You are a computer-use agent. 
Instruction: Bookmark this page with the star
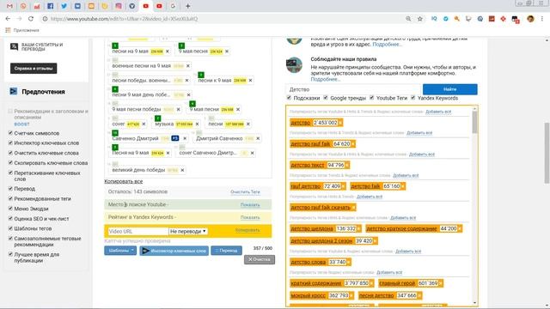tap(420, 19)
